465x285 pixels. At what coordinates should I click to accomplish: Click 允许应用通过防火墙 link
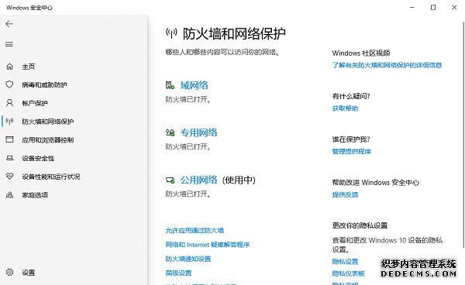pyautogui.click(x=195, y=231)
